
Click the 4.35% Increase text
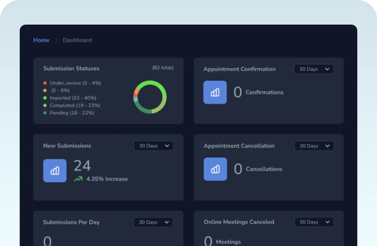tap(107, 179)
